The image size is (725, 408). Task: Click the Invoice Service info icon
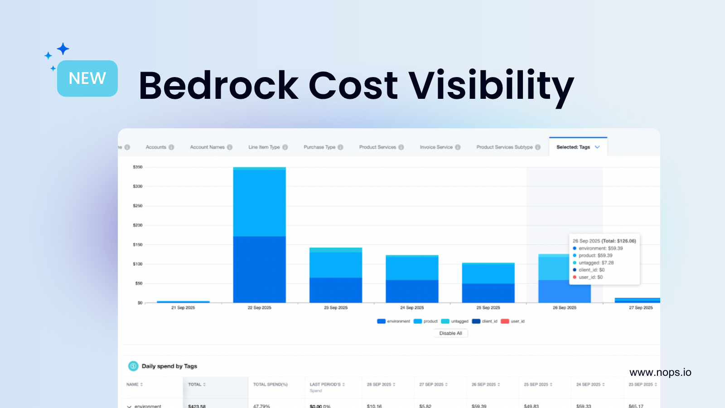(x=458, y=147)
